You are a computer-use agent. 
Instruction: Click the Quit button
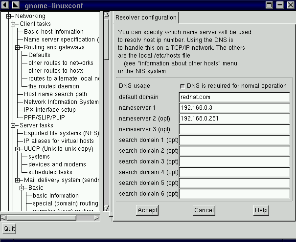click(8, 228)
